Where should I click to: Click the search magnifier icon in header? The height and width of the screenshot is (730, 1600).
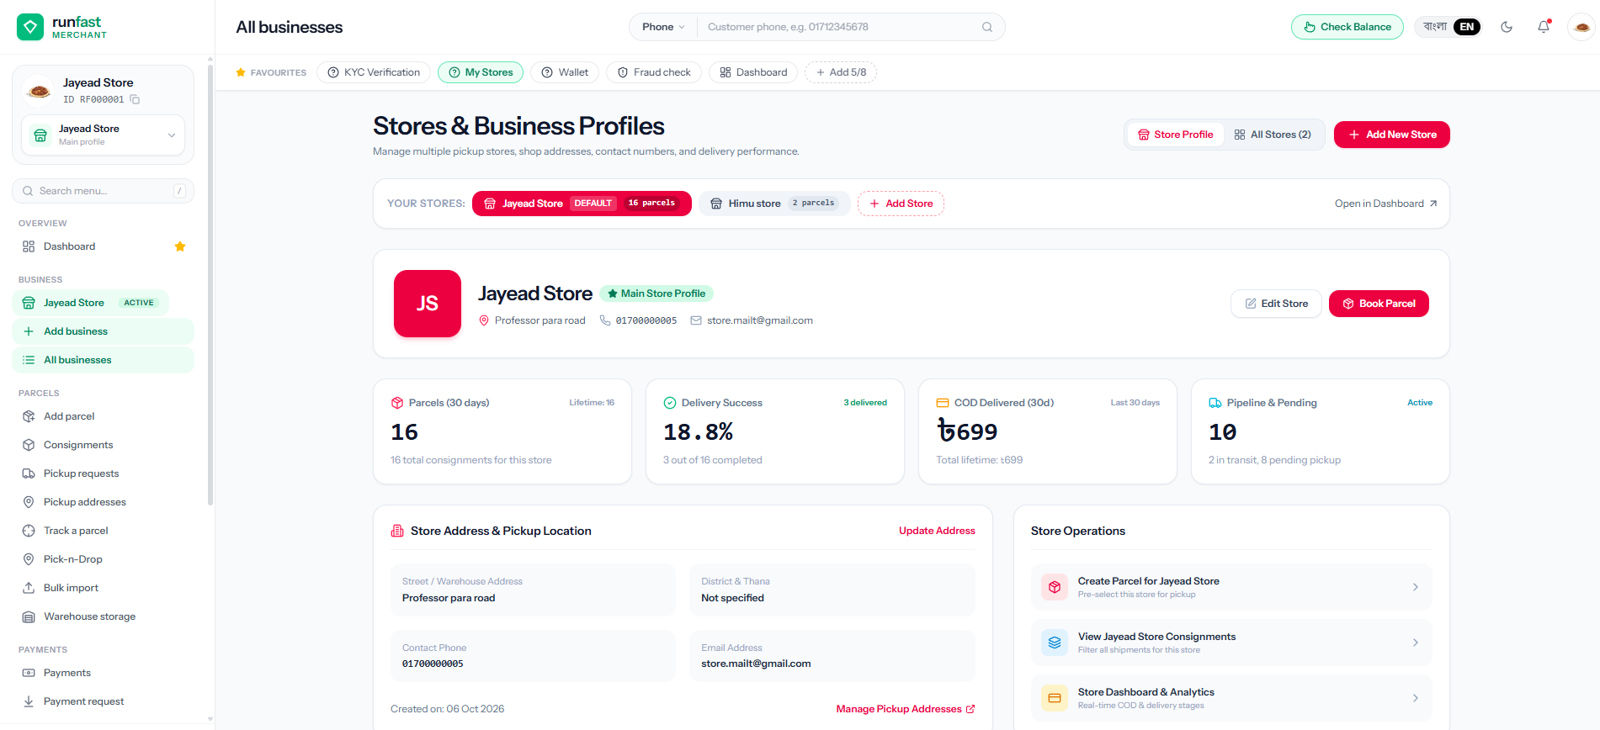tap(987, 27)
